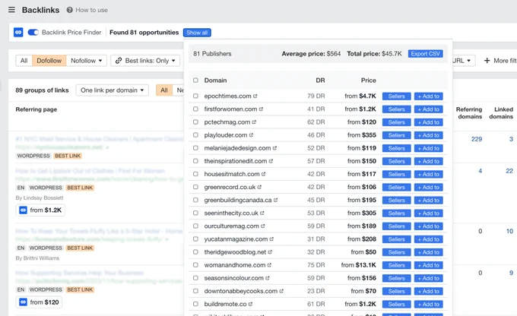Open the Nofollow dropdown
The width and height of the screenshot is (517, 316).
point(87,61)
